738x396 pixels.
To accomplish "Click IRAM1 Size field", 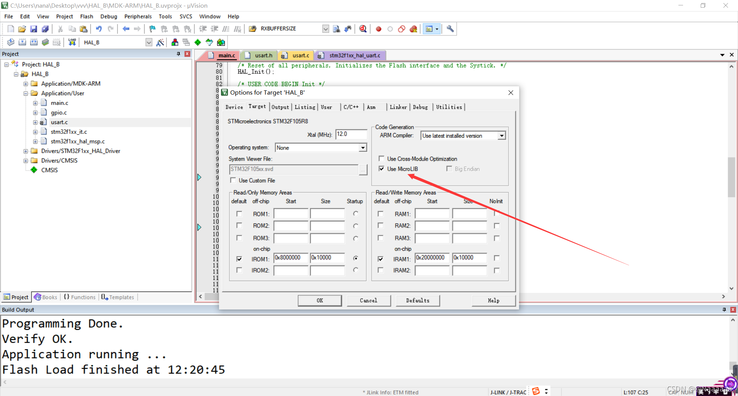I will (470, 258).
